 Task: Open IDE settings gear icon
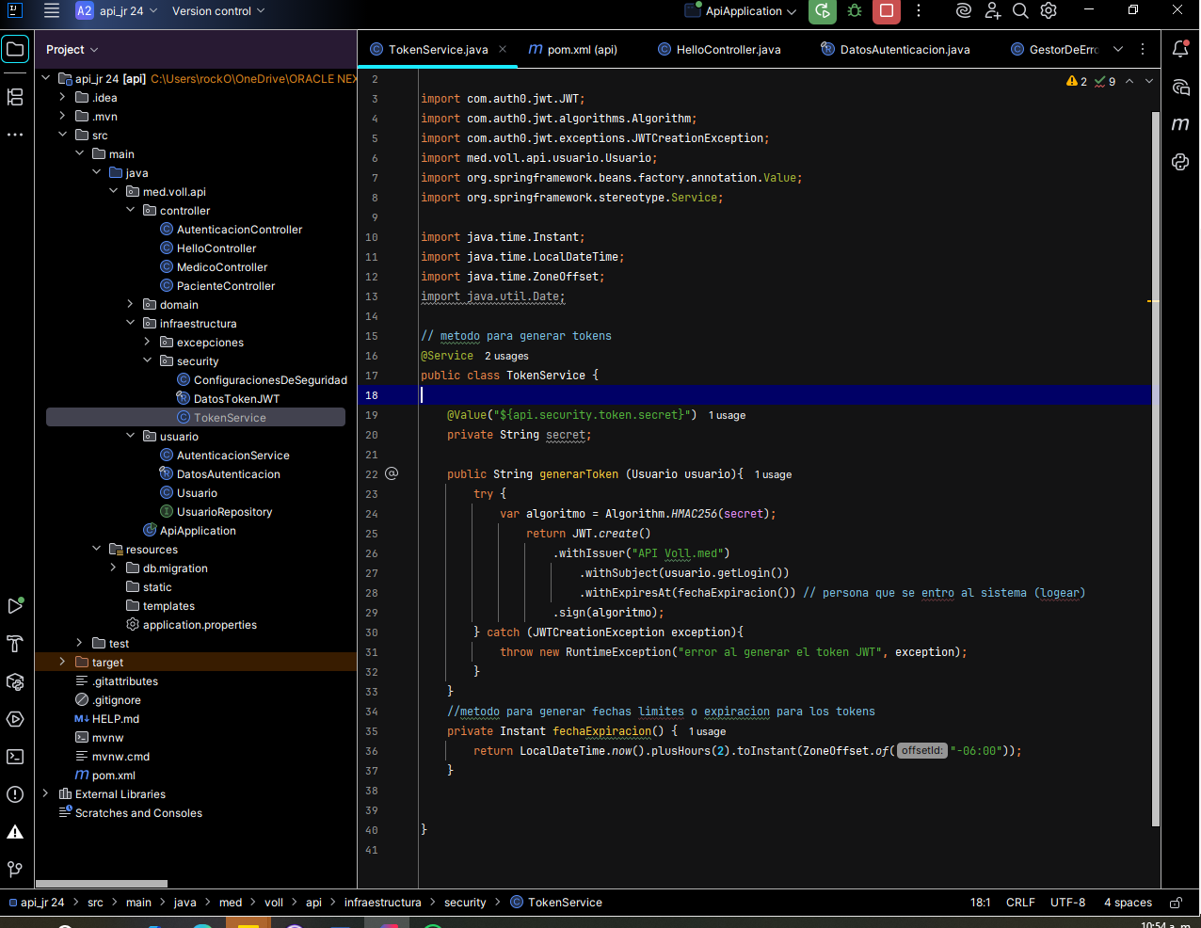(1049, 11)
